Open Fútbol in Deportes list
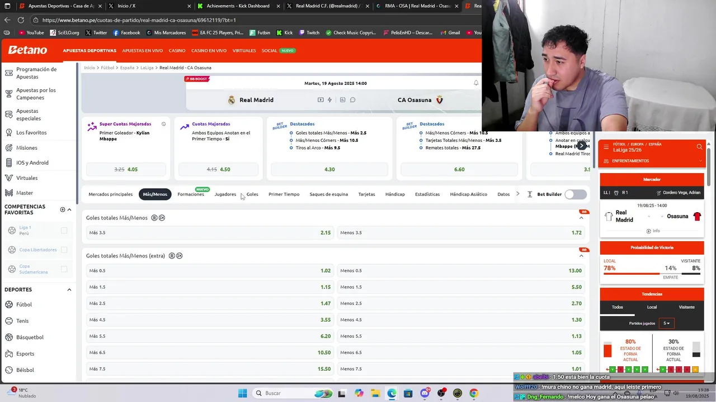 pyautogui.click(x=24, y=304)
